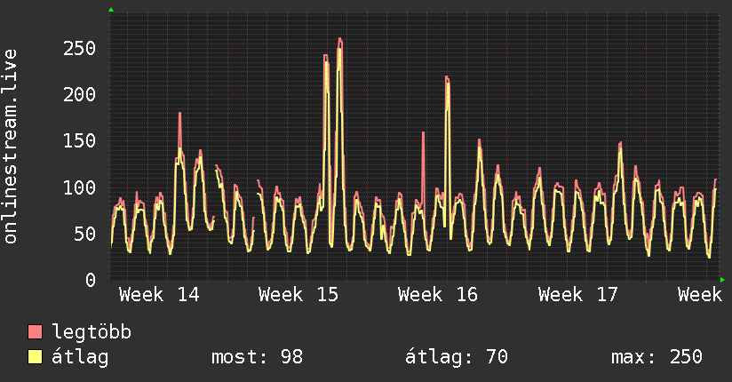732x382 pixels.
Task: Click the onlinestream.live vertical axis title
Action: click(x=11, y=147)
